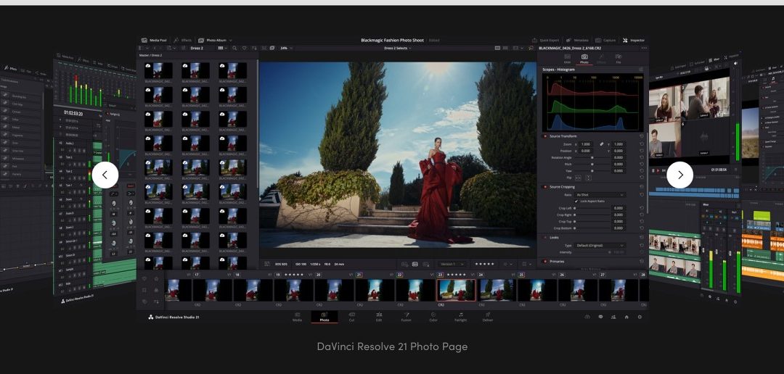This screenshot has width=784, height=374.
Task: Switch to the Media page
Action: pos(298,317)
